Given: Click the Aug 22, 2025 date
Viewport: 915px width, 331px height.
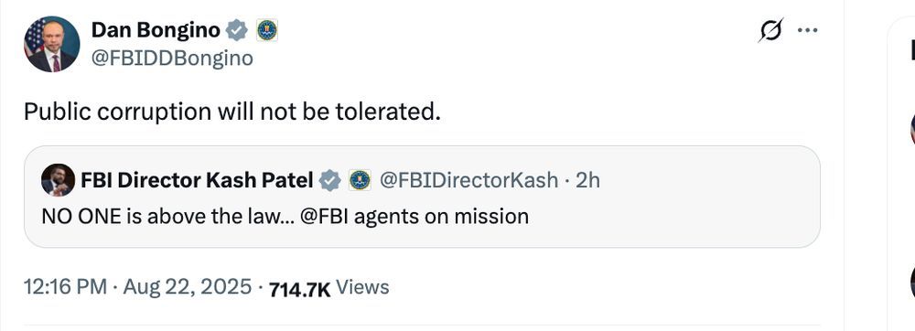Looking at the screenshot, I should click(188, 287).
